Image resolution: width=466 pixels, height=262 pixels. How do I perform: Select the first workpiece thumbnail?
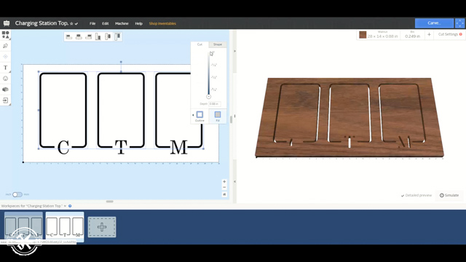(x=23, y=226)
